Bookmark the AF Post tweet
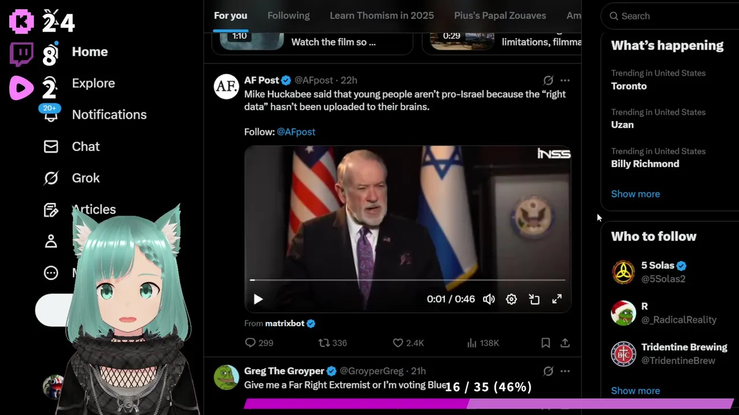Screen dimensions: 739x415 pos(546,343)
